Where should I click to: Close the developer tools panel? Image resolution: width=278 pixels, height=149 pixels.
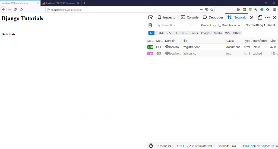click(x=274, y=17)
